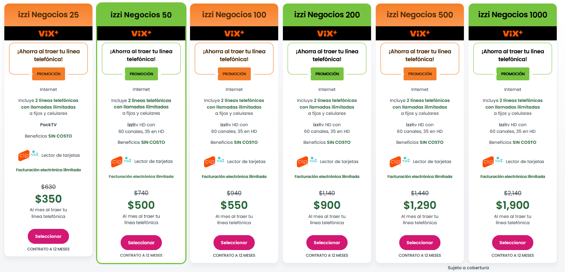This screenshot has width=565, height=272.
Task: Click the orange PROMOCIÓN badge on Negocios 25
Action: coord(49,74)
